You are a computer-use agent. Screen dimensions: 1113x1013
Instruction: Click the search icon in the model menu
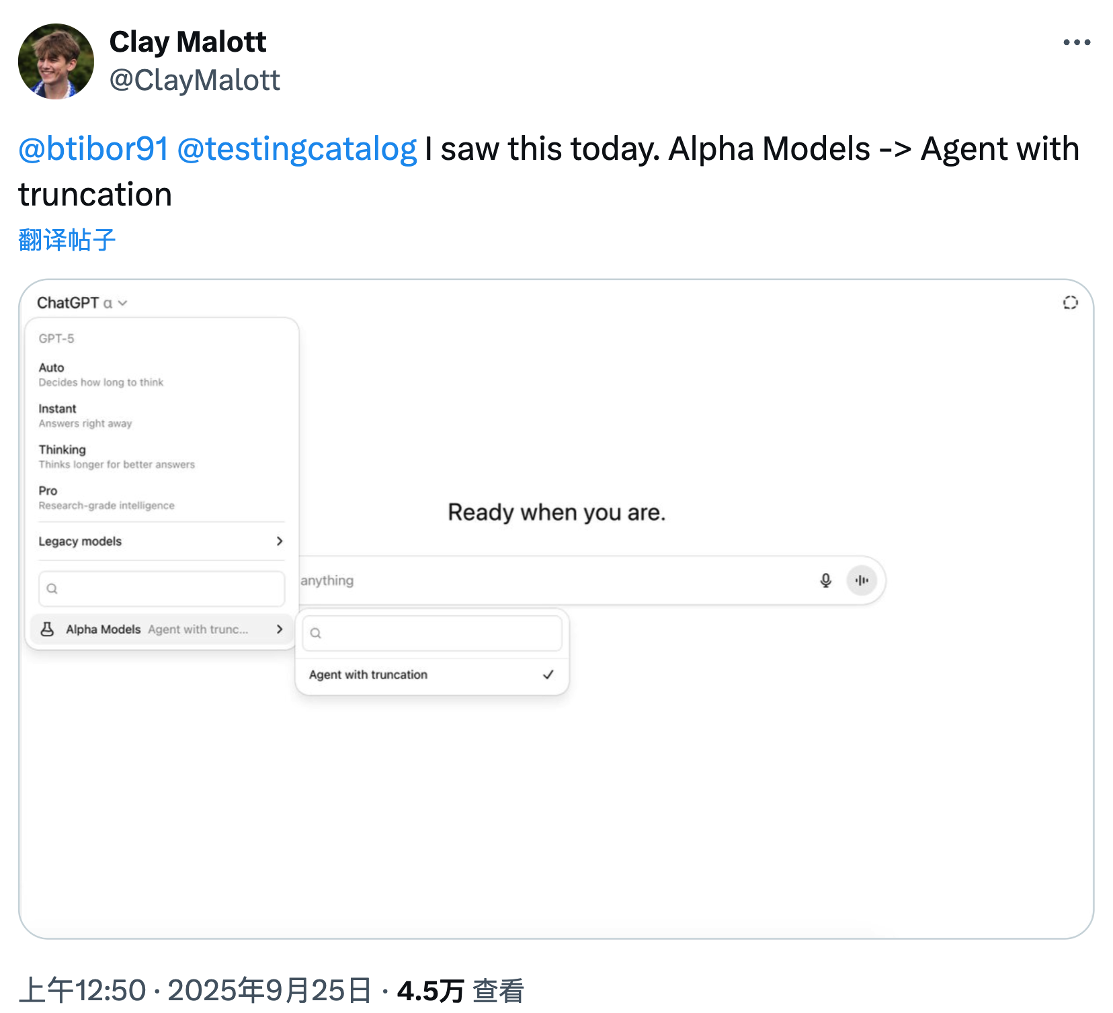point(52,589)
